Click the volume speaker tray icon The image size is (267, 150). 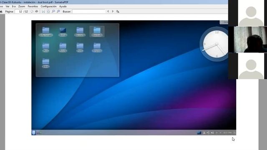coord(212,132)
